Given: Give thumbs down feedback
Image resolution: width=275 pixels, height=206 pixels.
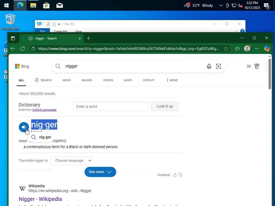Looking at the screenshot, I should (x=180, y=175).
